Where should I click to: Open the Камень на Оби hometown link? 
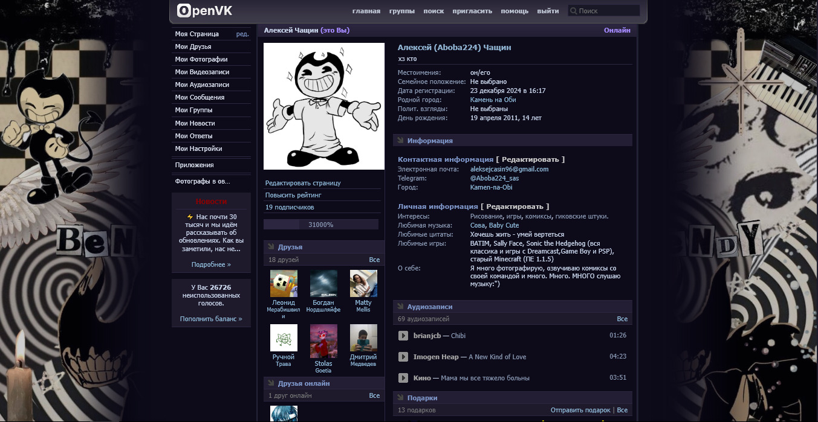point(493,100)
